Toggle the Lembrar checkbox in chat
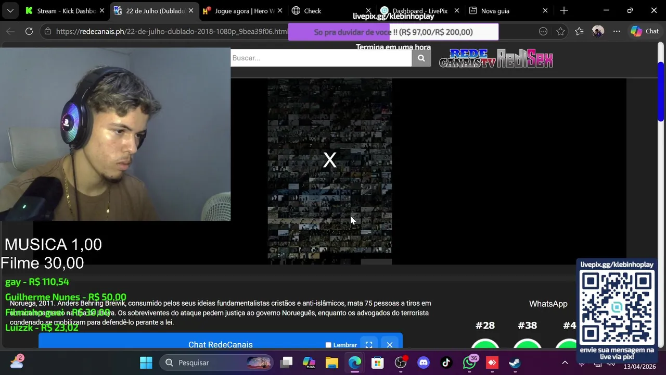 point(328,345)
